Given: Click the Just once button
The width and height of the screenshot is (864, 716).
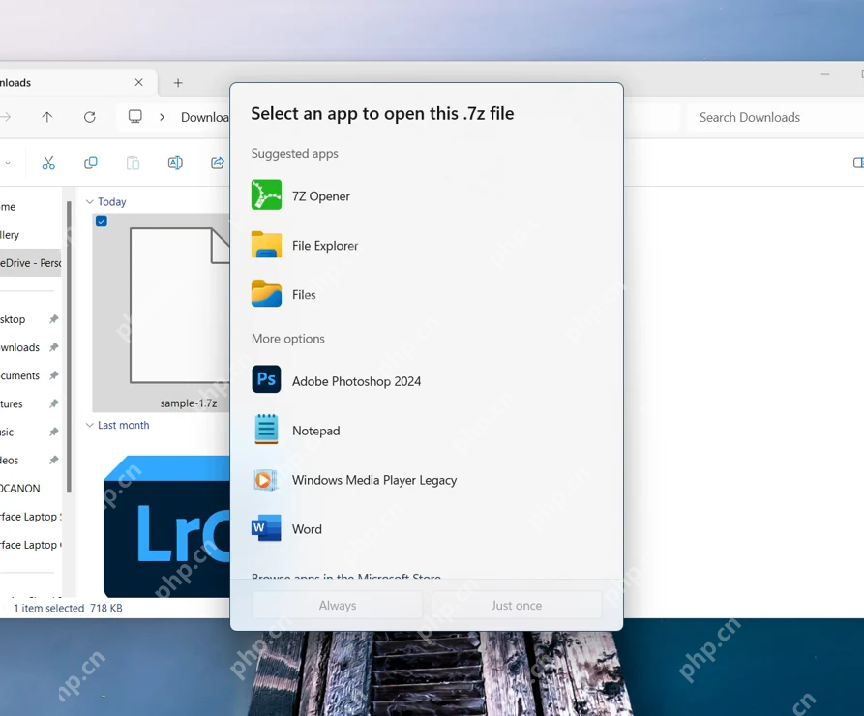Looking at the screenshot, I should click(x=517, y=605).
